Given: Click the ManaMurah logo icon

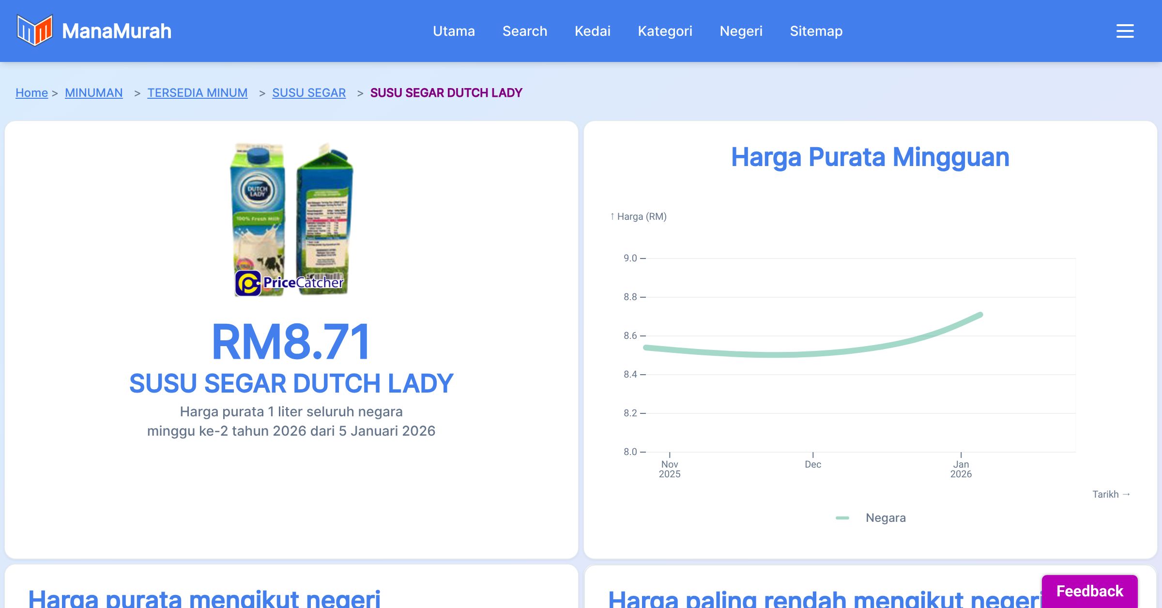Looking at the screenshot, I should click(34, 31).
